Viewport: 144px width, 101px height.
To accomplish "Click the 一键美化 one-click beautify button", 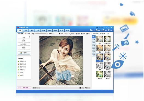I will [x=24, y=53].
